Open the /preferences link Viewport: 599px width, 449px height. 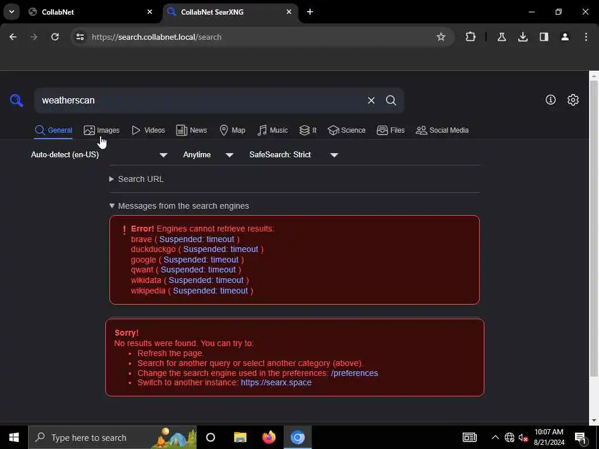coord(354,373)
